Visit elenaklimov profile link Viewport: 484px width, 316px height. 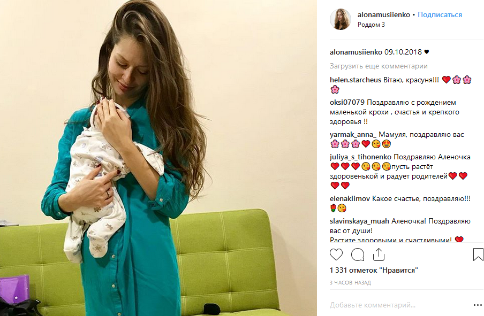click(x=350, y=198)
